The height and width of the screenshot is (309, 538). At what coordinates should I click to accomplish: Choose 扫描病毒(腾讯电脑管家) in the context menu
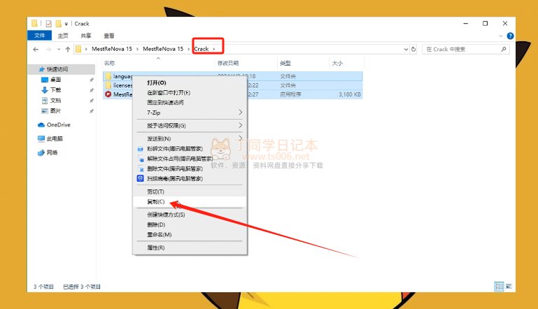tap(190, 178)
